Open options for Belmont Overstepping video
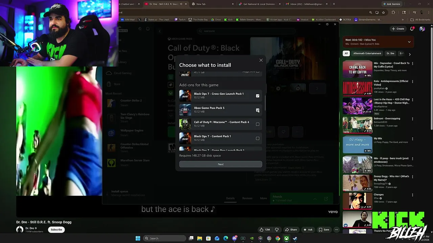 click(x=412, y=119)
